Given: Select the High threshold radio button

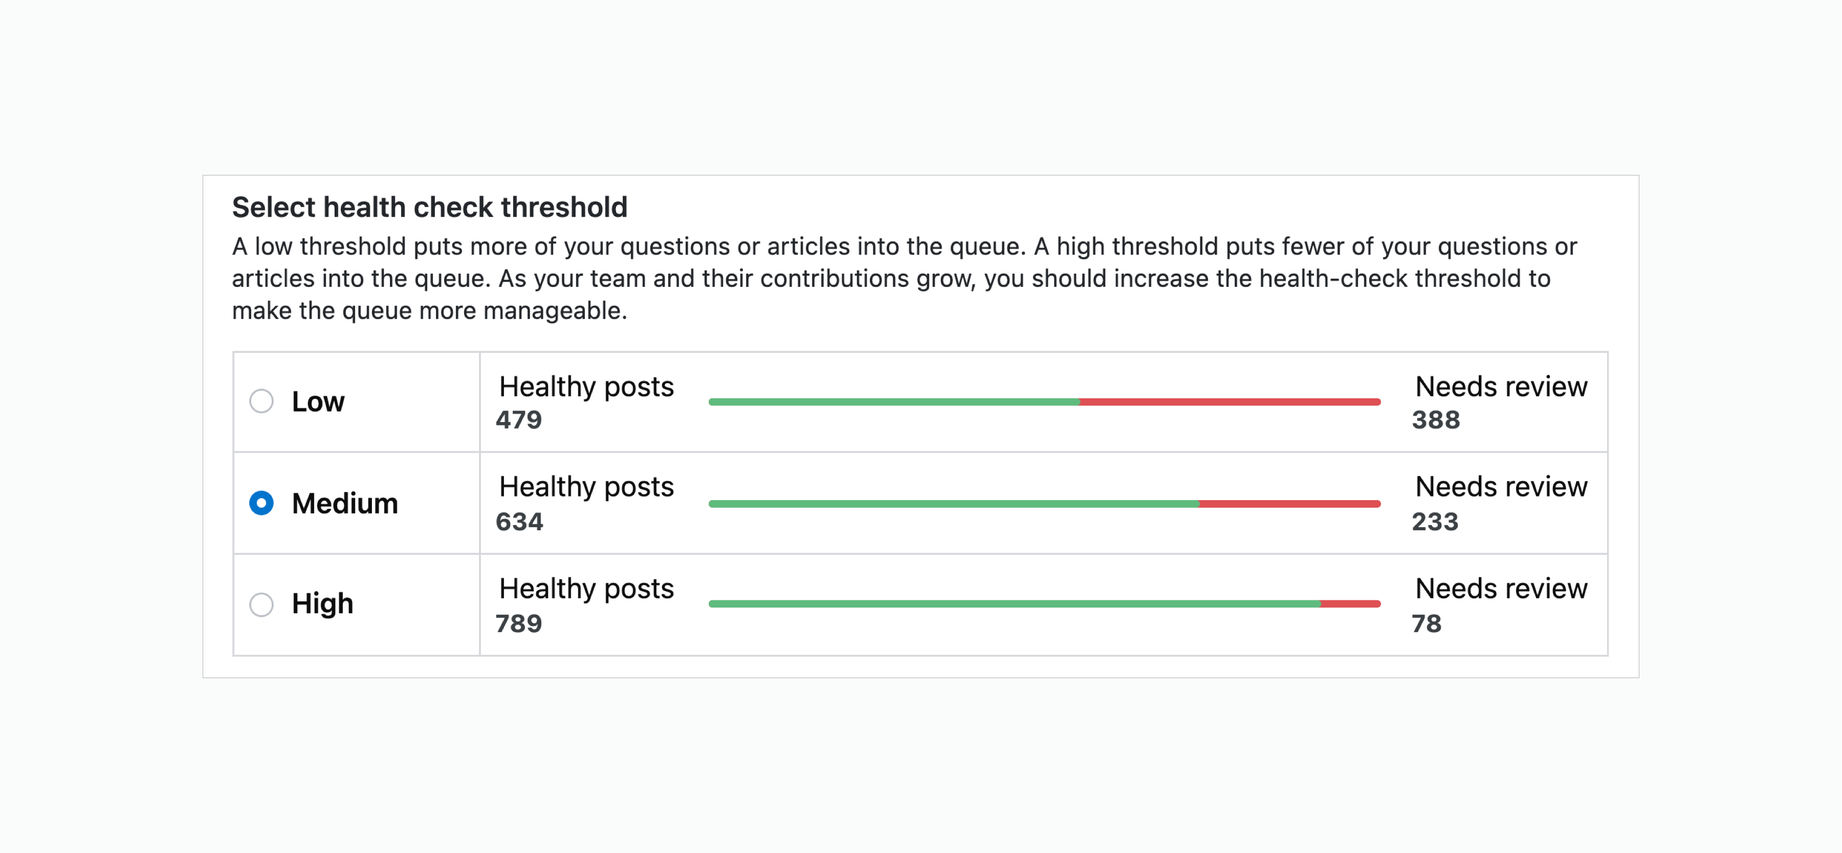Looking at the screenshot, I should [x=261, y=604].
